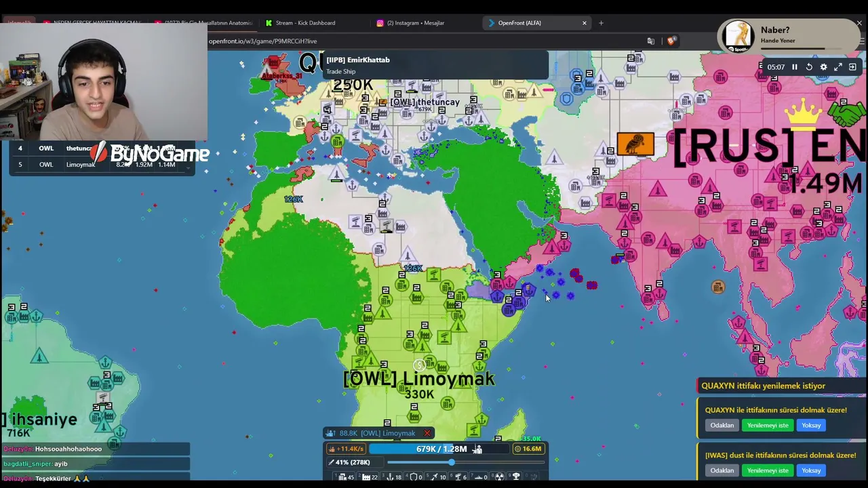The image size is (868, 488).
Task: Request [IWAS] dust alliance renewal
Action: (x=768, y=470)
